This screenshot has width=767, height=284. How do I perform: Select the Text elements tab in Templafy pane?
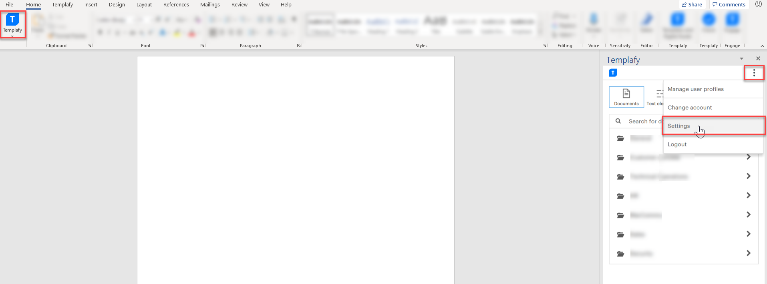click(655, 97)
